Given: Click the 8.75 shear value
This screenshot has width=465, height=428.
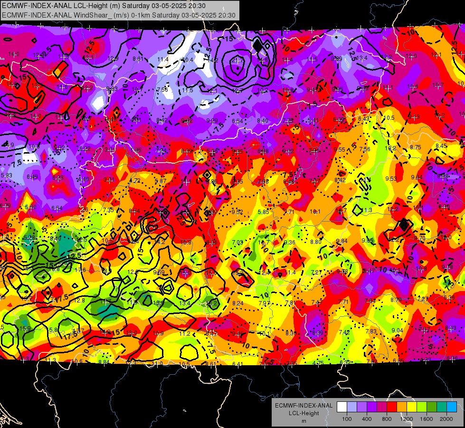Looking at the screenshot, I should tap(416, 147).
